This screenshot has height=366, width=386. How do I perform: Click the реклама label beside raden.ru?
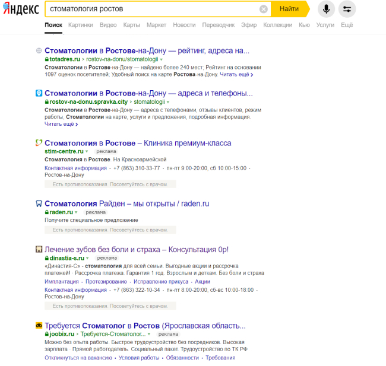[96, 212]
